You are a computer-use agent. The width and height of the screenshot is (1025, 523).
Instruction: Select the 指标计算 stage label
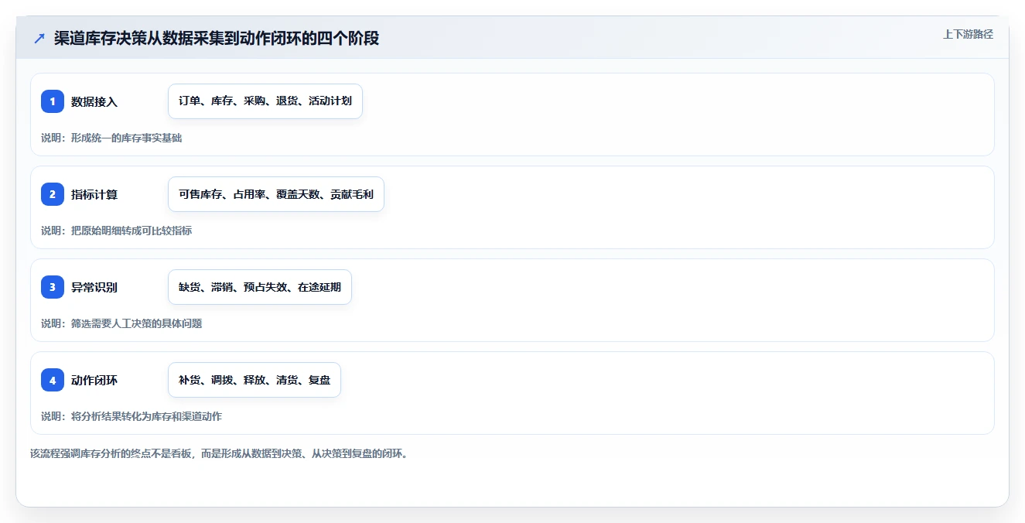point(94,194)
